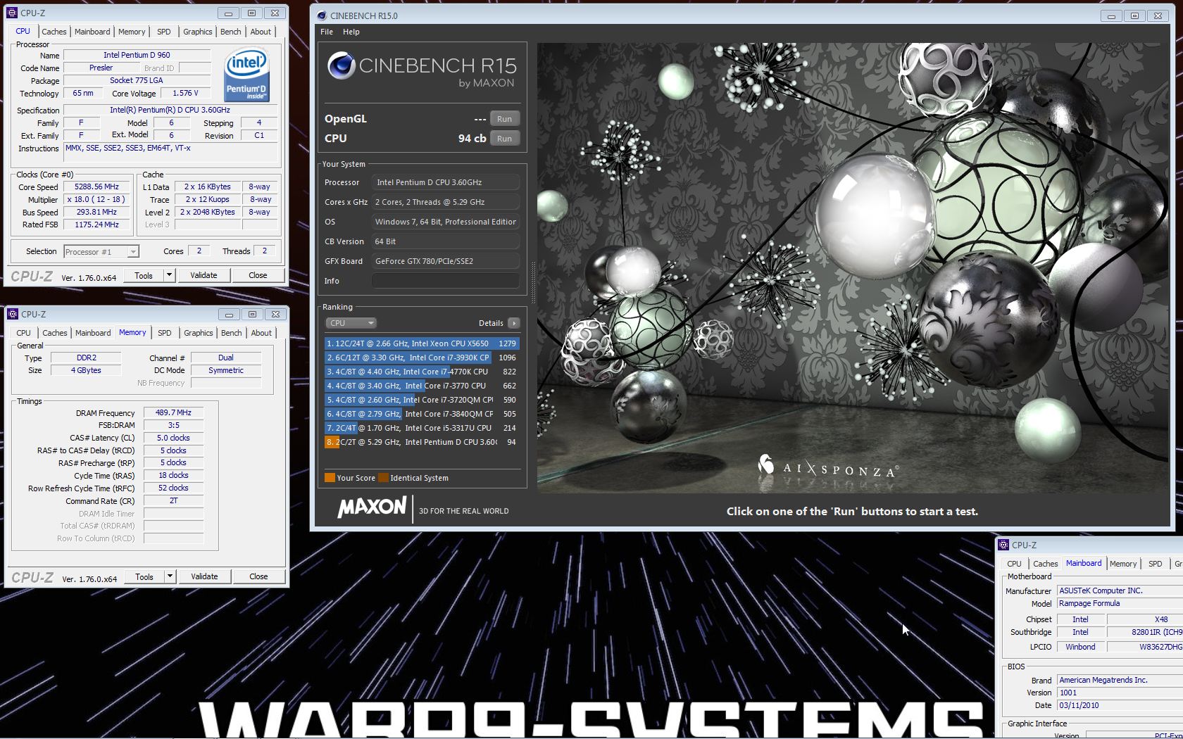
Task: Click the Intel Pentium D logo badge
Action: coord(246,75)
